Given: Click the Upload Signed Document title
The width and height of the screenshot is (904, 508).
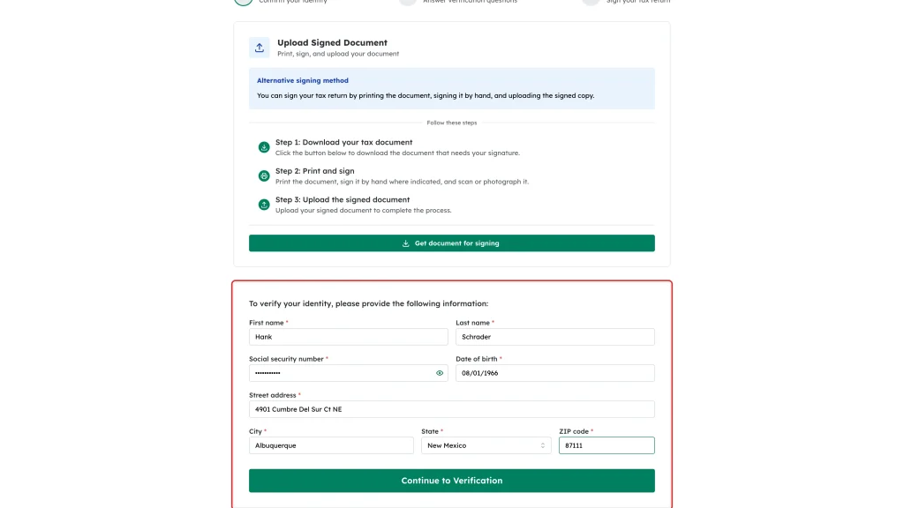Looking at the screenshot, I should pos(332,42).
